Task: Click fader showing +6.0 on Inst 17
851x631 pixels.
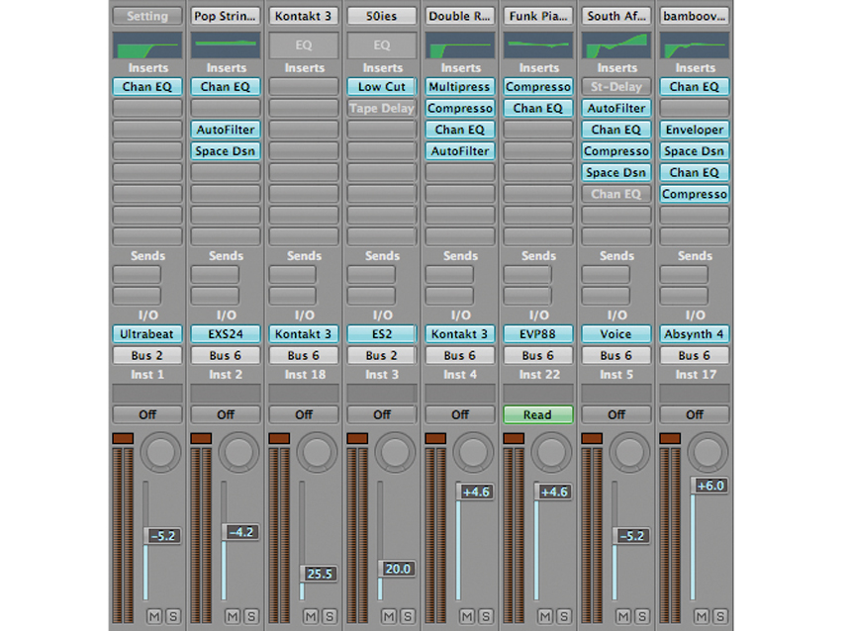Action: pos(709,486)
